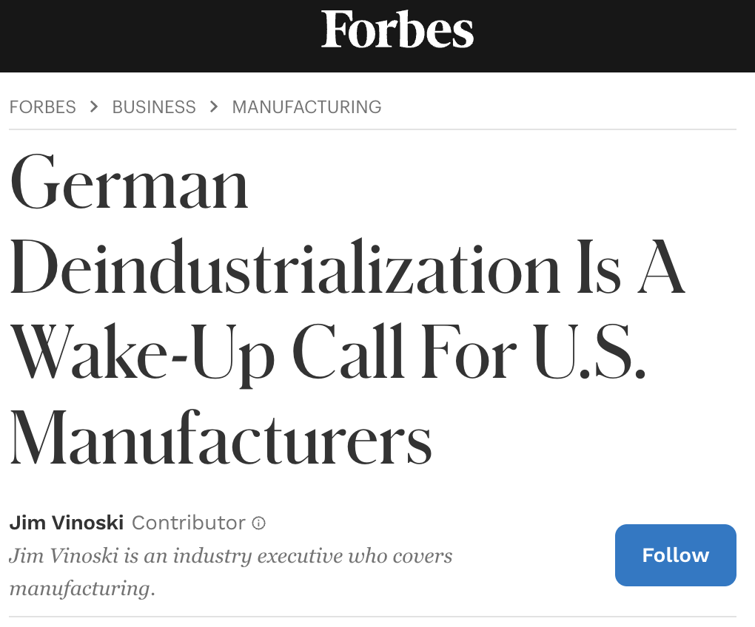Screen dimensions: 755x627
Task: Click the italic word manufacturing in bio
Action: tap(81, 589)
